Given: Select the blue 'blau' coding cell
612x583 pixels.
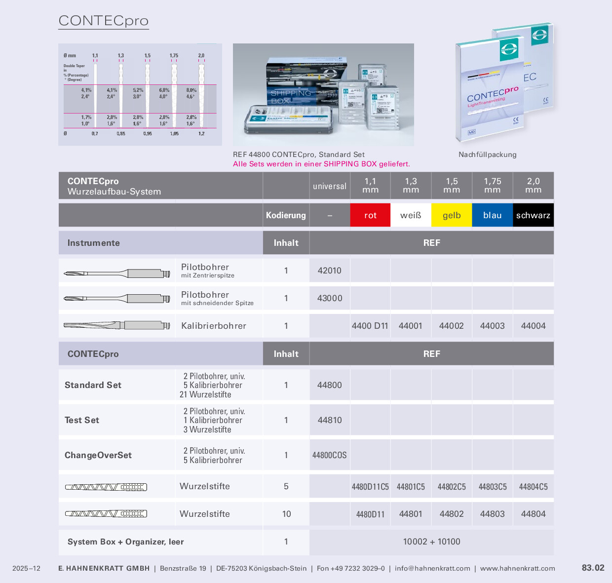Looking at the screenshot, I should pos(492,215).
